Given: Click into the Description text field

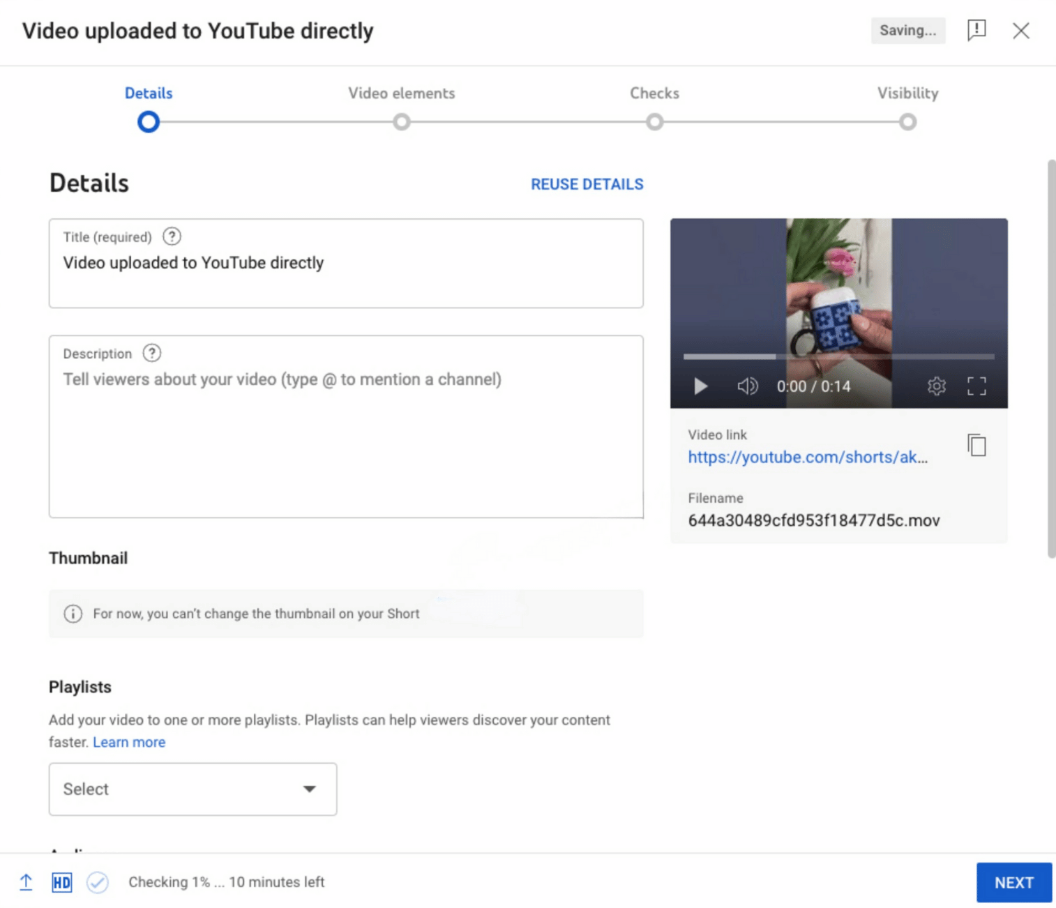Looking at the screenshot, I should coord(345,439).
